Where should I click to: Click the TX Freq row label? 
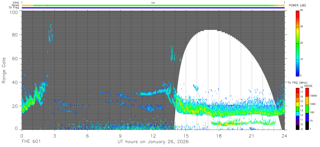[x=14, y=8]
